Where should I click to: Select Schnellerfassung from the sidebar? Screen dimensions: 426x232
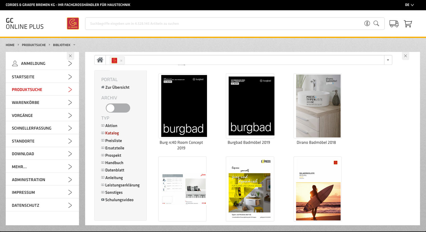(42, 128)
